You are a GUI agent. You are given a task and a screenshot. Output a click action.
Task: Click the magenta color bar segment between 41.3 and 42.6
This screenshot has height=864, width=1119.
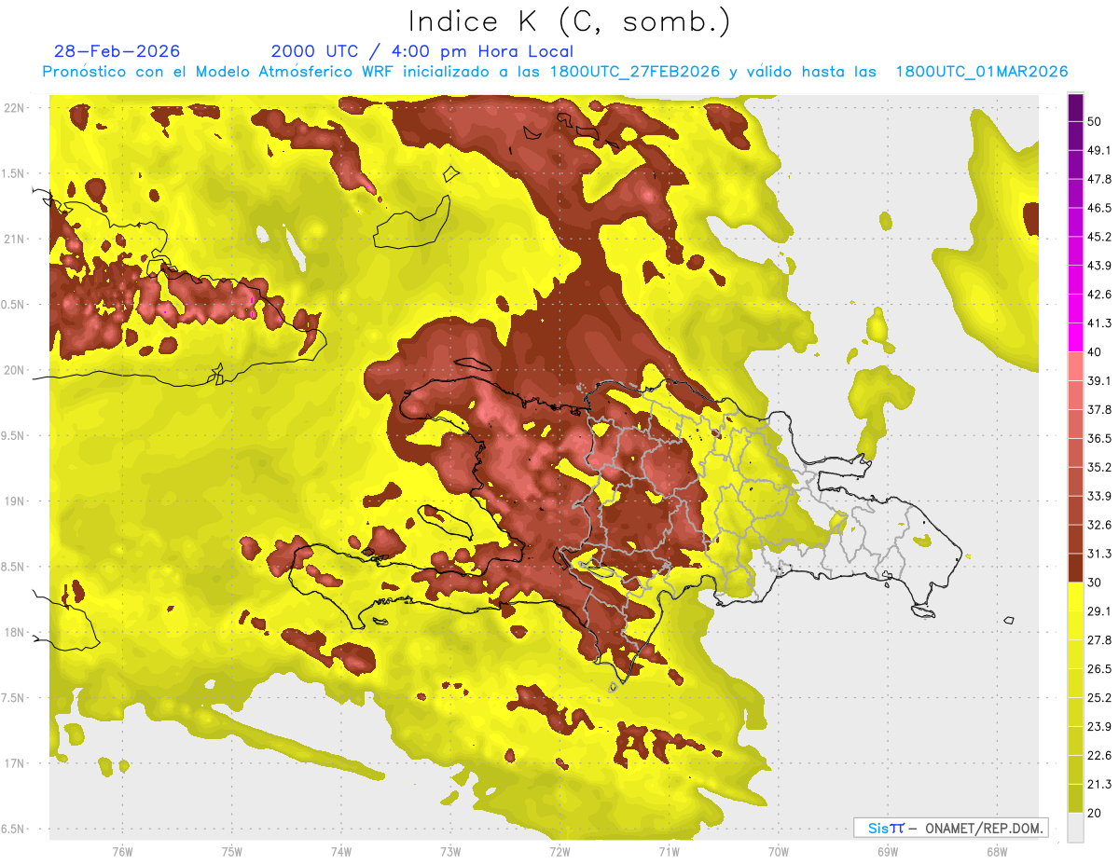tap(1075, 309)
